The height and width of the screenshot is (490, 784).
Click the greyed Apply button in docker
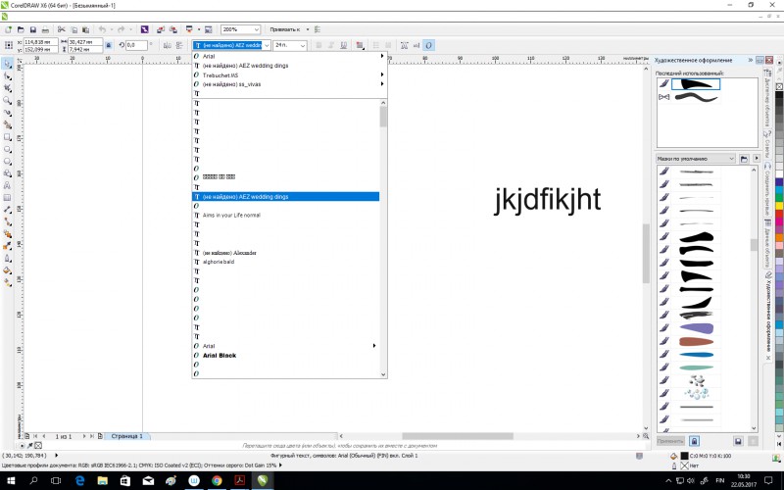point(670,441)
